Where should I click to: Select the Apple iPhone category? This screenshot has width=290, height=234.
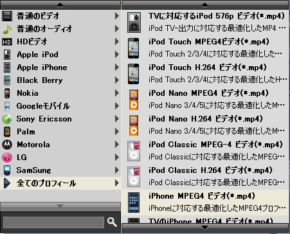click(60, 67)
